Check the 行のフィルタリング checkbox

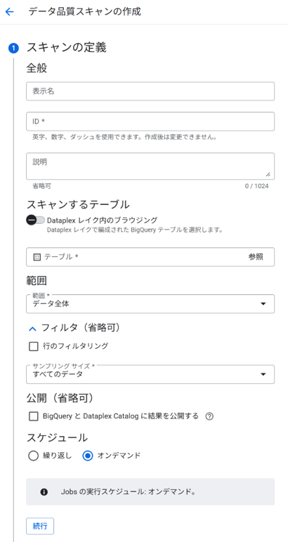[x=34, y=346]
